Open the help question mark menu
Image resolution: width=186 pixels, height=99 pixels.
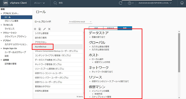[x=131, y=3]
